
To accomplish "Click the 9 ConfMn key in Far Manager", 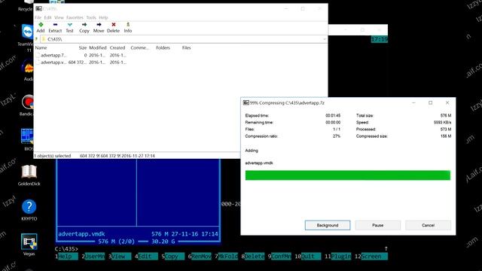I will pos(279,256).
